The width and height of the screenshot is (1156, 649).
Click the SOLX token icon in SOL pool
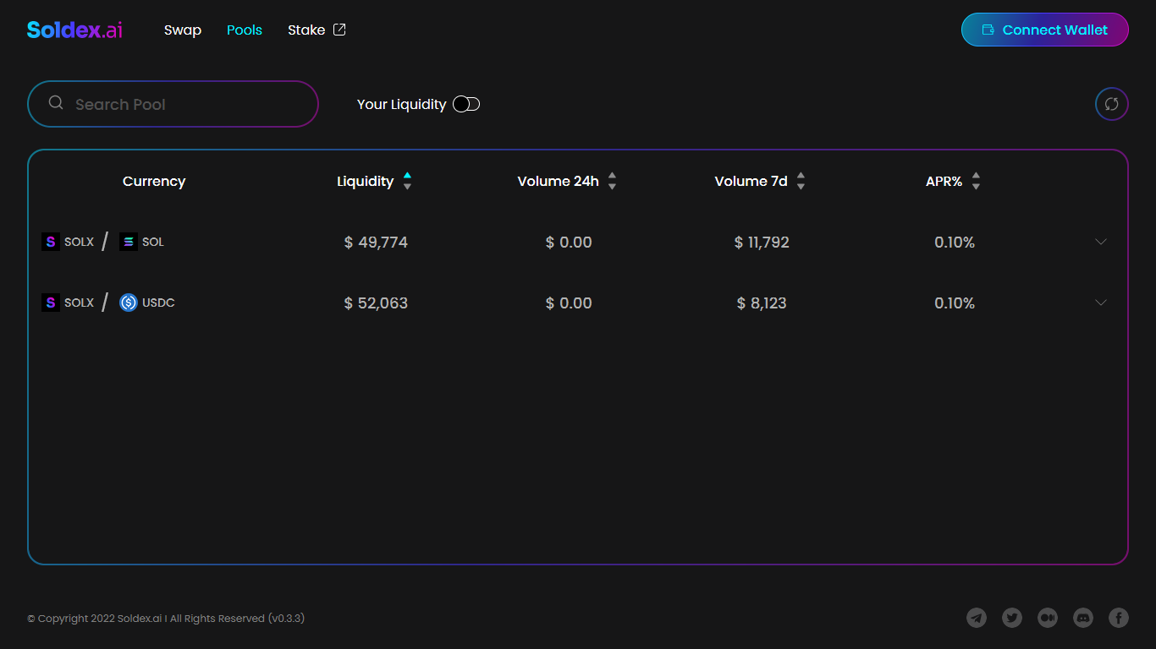pos(51,242)
